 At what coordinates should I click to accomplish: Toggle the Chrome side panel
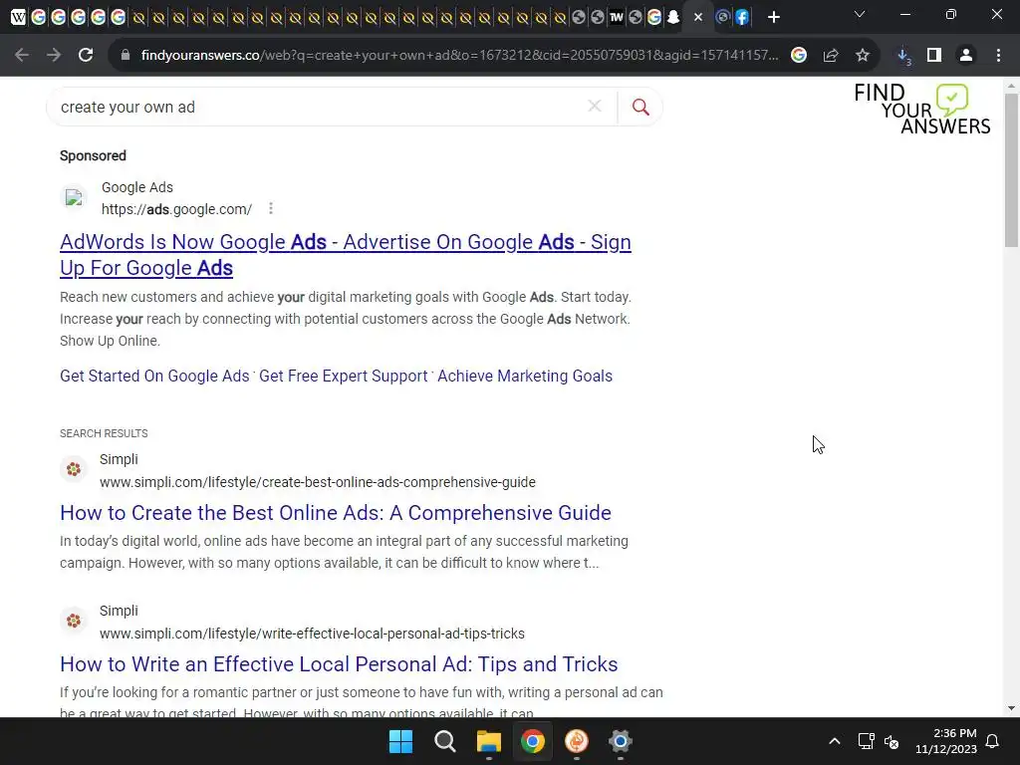934,56
